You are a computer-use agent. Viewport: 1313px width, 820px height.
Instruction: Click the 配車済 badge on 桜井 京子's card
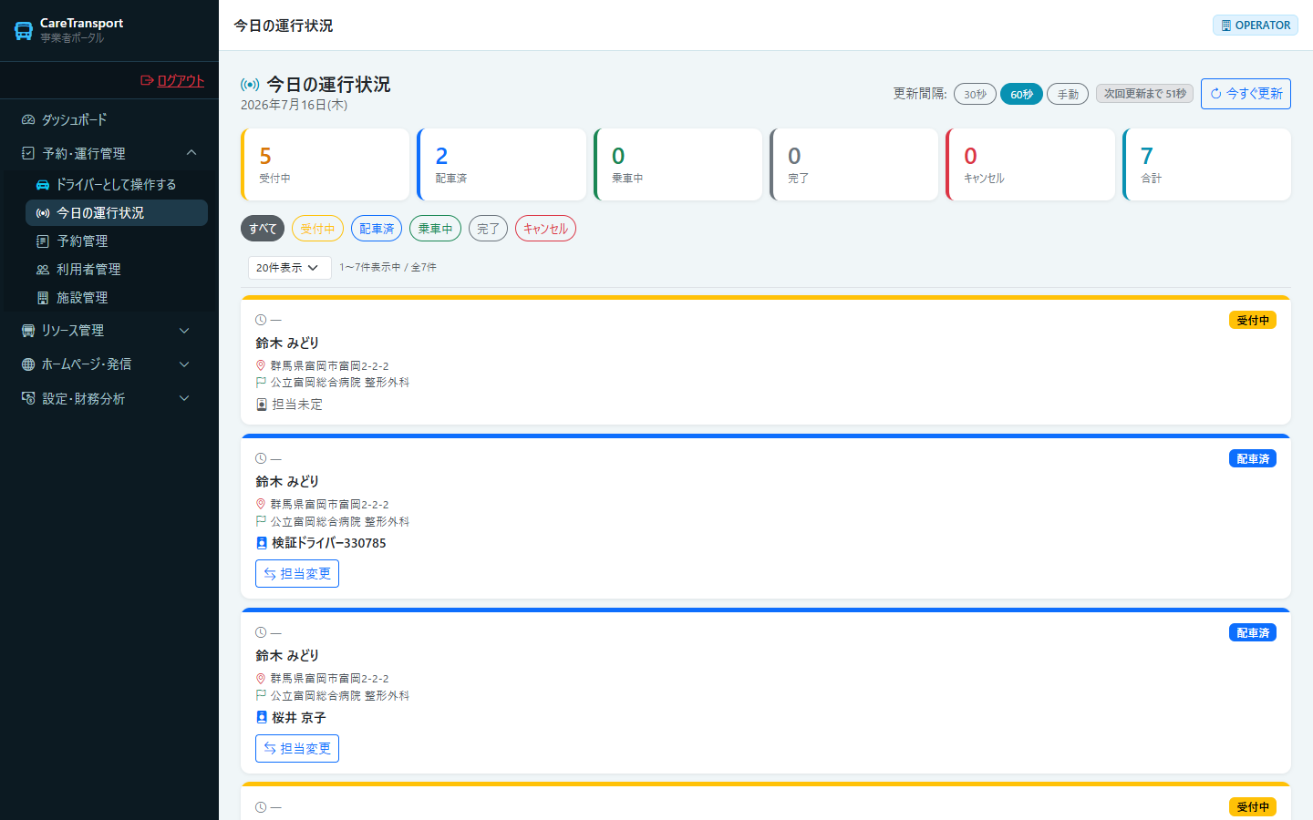1253,633
